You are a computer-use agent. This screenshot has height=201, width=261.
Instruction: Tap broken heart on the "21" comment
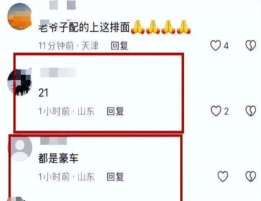pyautogui.click(x=251, y=111)
